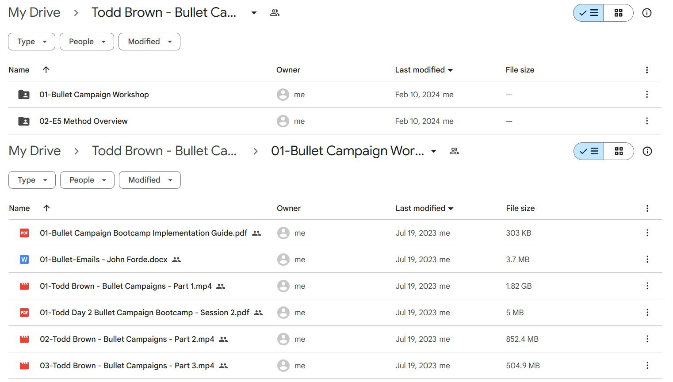This screenshot has width=673, height=382.
Task: Select 01-Todd Brown - Bullet Campaigns - Part 1.mp4
Action: [x=126, y=286]
